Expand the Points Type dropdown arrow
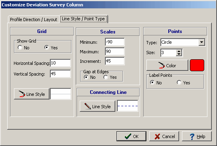Viewport: 217px width, 146px height. 202,42
